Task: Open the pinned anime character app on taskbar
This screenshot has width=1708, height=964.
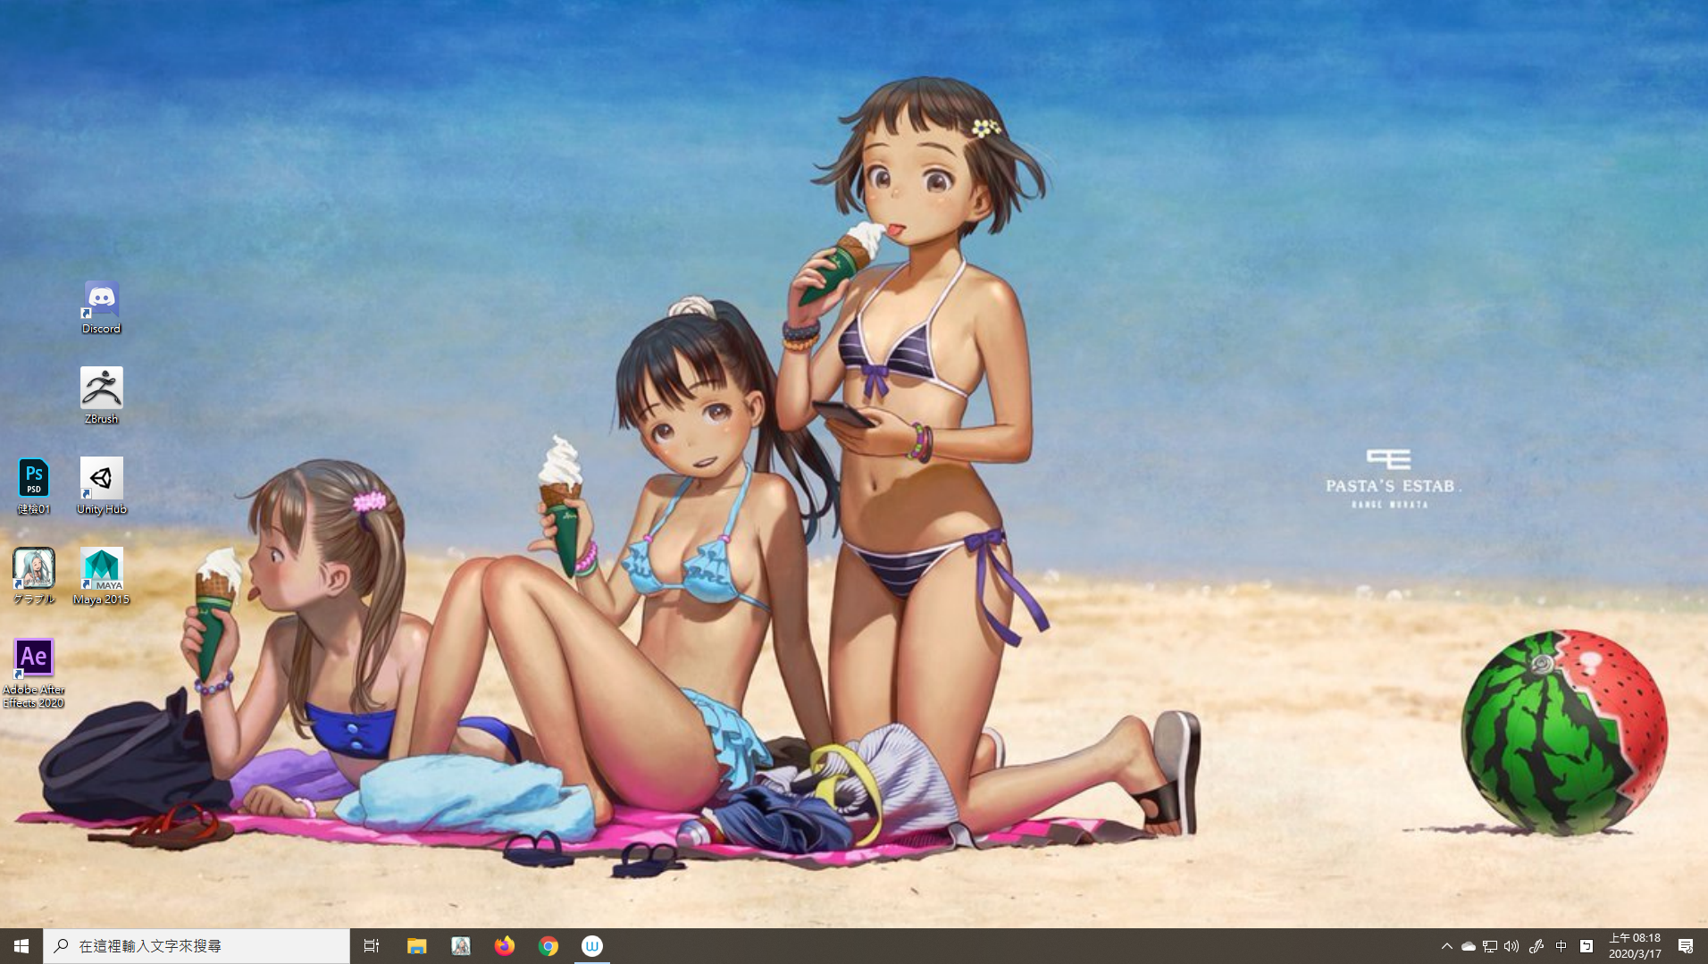Action: (460, 945)
